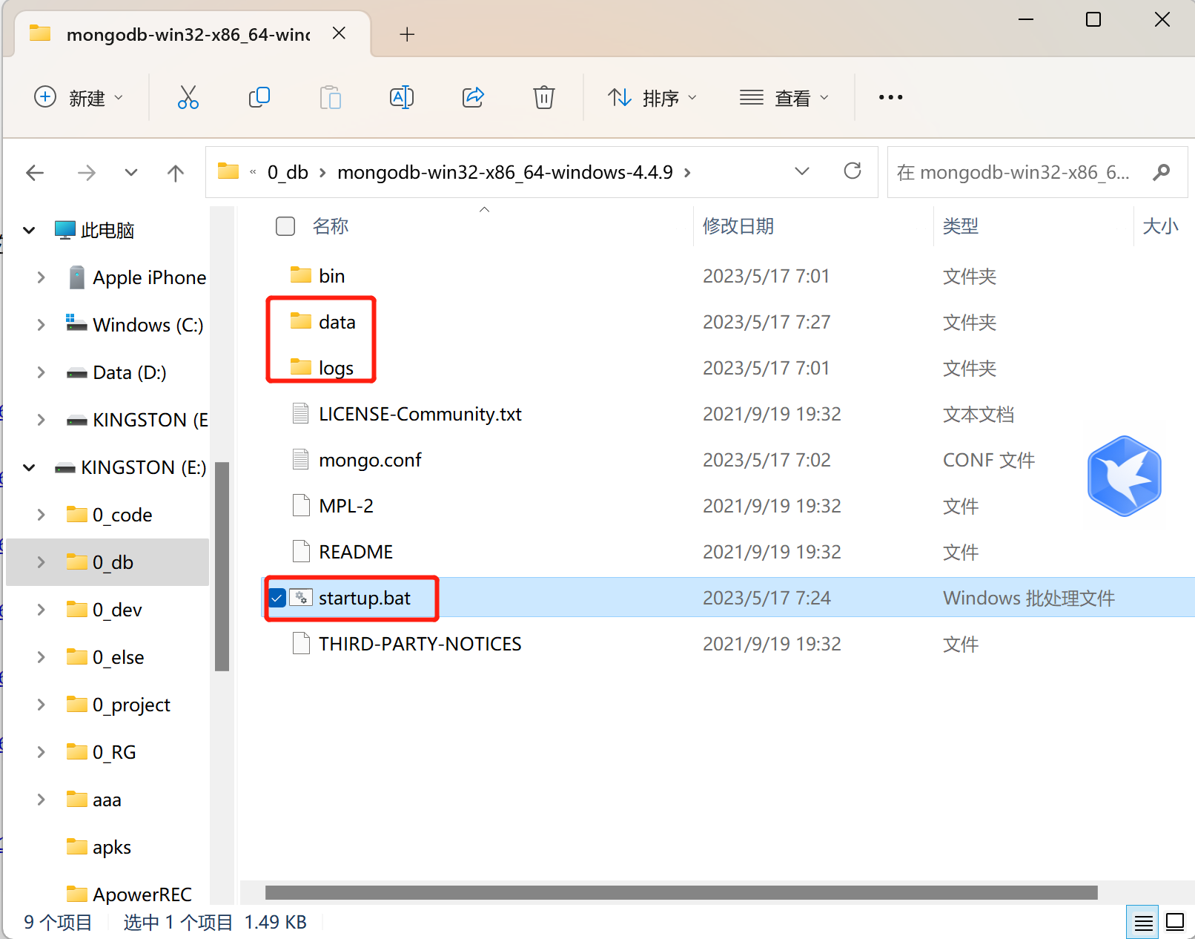This screenshot has height=939, width=1195.
Task: Refresh the current folder view
Action: [x=853, y=171]
